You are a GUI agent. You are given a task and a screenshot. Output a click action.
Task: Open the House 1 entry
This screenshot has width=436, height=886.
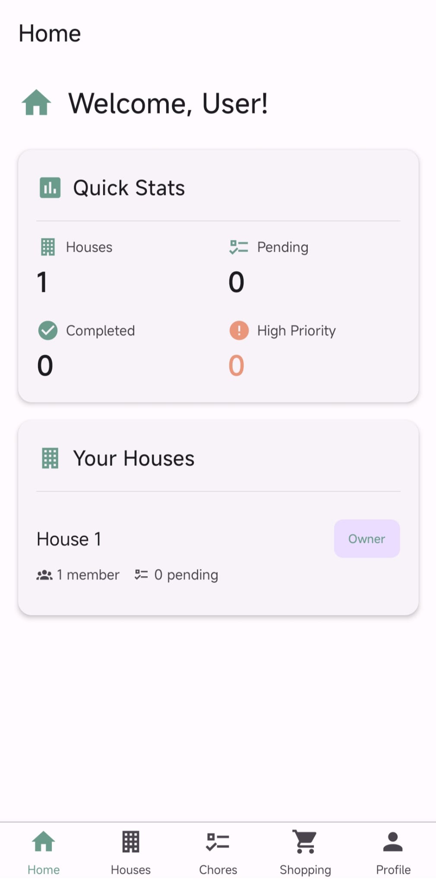69,539
